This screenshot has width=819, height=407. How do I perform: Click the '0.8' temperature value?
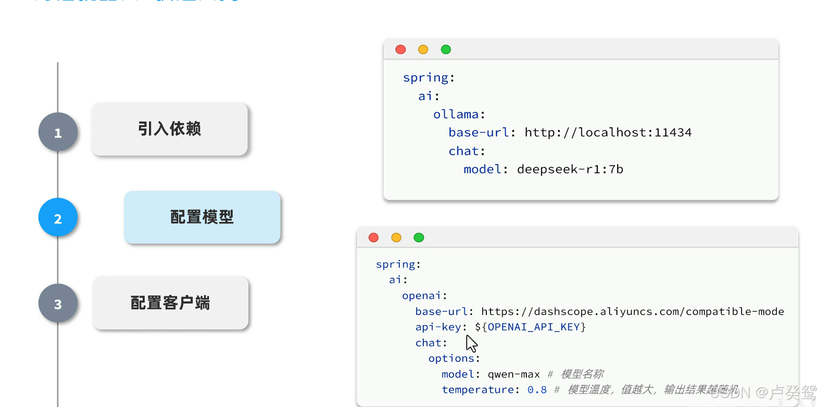[537, 390]
